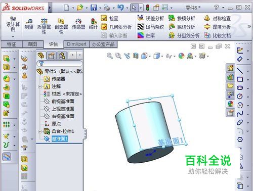
Task: Open the ConfigurationManager panel tab
Action: [62, 55]
